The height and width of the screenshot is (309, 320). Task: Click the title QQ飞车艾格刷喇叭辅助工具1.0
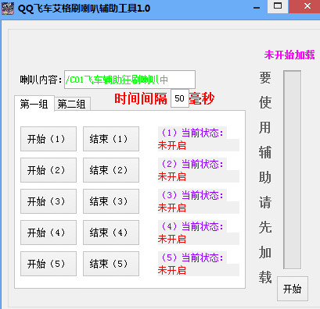(x=84, y=9)
